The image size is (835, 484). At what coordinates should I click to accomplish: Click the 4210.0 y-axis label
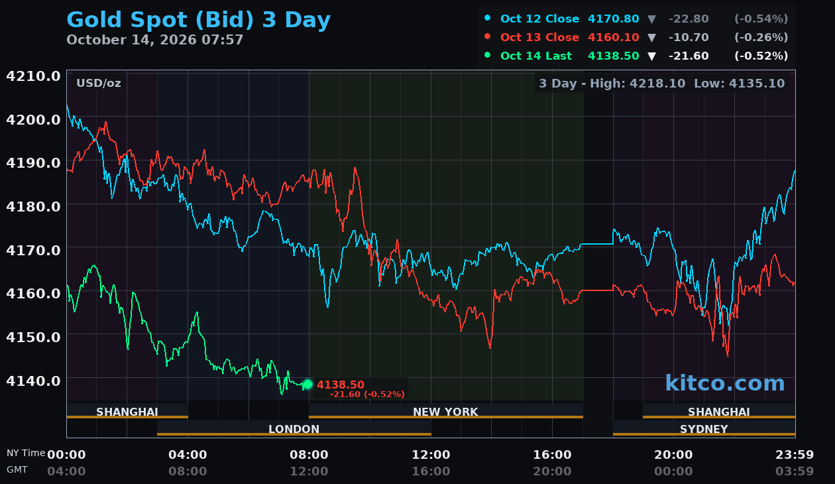pyautogui.click(x=33, y=76)
